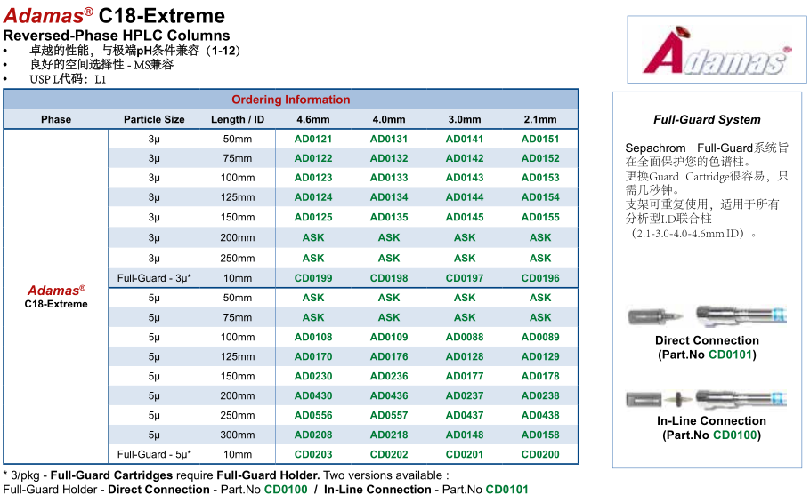Click the Particle Size column header
Viewport: 810px width, 503px height.
154,119
